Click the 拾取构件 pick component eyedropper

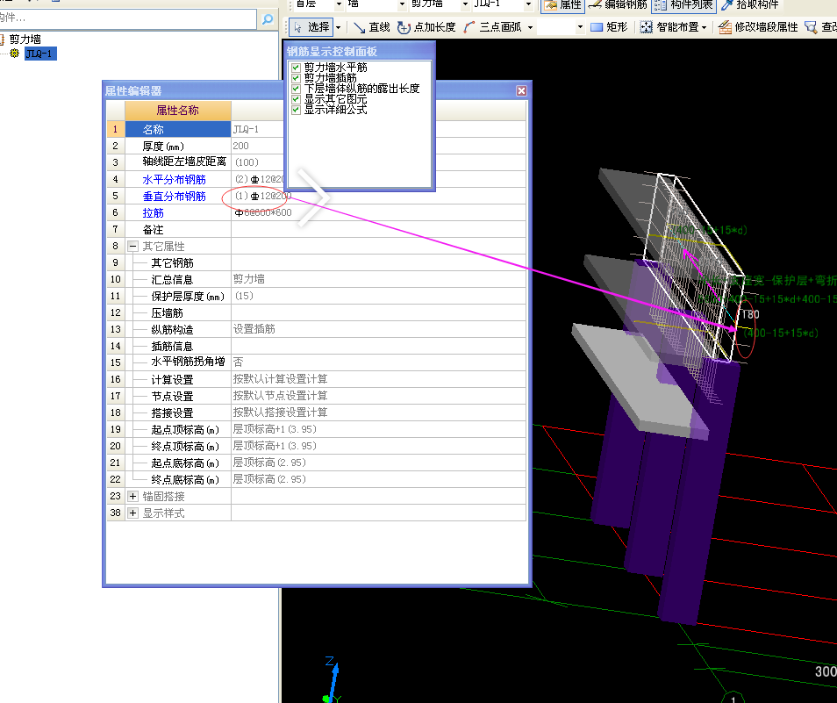coord(749,4)
